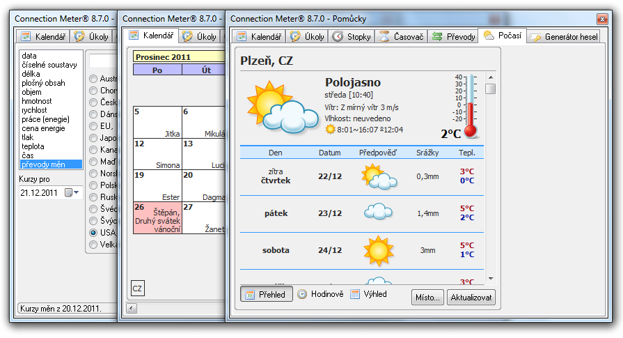
Task: Click Úkoly icon in the middle window
Action: [187, 36]
